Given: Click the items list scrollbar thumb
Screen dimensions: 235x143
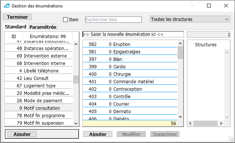Looking at the screenshot, I should [180, 53].
